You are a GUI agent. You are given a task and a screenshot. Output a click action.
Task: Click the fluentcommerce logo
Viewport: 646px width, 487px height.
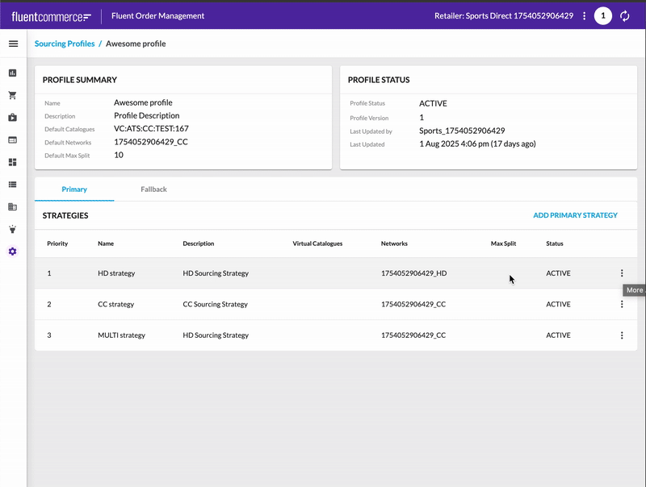pos(51,16)
